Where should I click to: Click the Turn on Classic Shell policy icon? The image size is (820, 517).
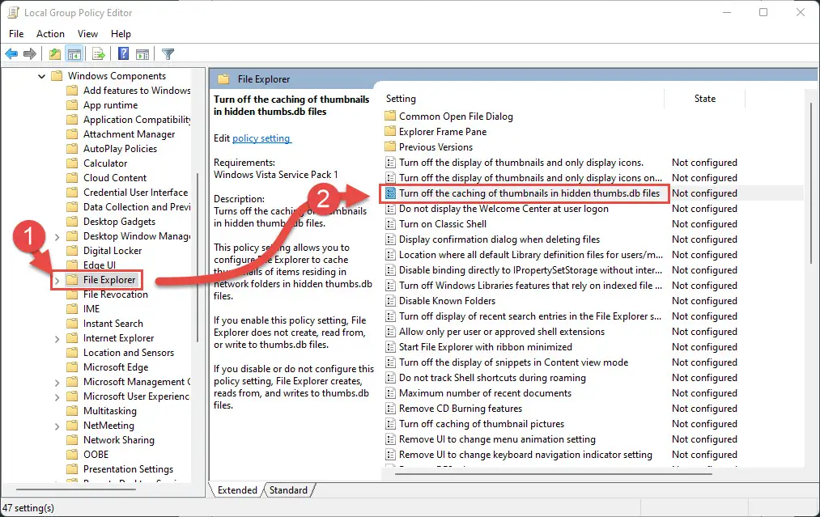click(x=390, y=224)
